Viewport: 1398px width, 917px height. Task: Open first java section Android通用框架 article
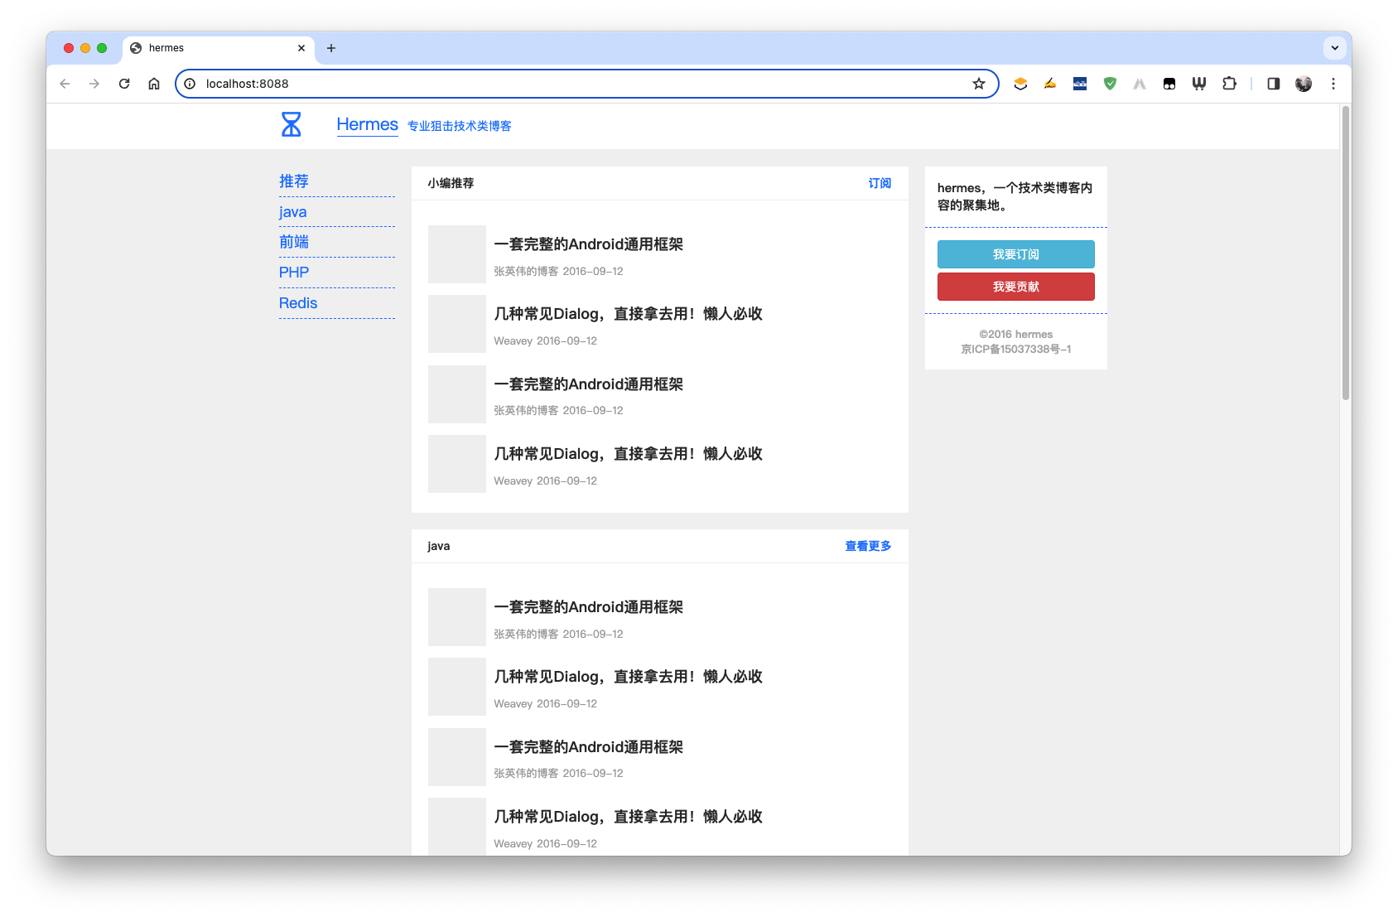589,607
